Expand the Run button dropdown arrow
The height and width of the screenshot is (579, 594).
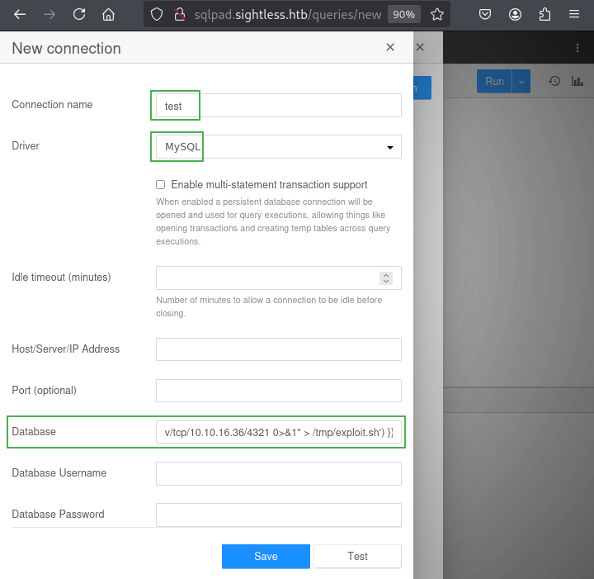tap(521, 81)
